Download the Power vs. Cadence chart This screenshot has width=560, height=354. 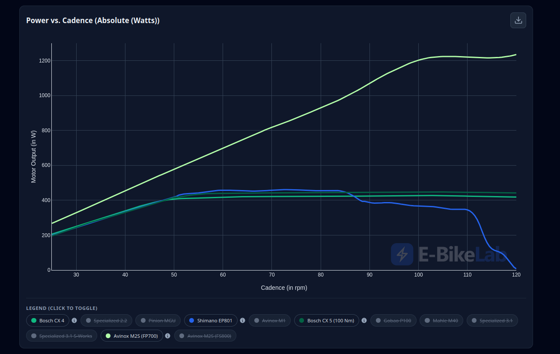pos(518,20)
